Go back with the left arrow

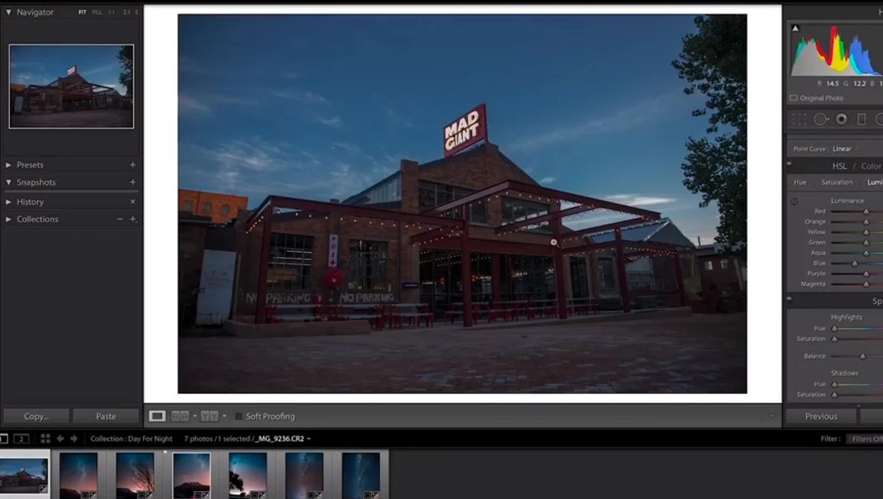click(x=60, y=438)
